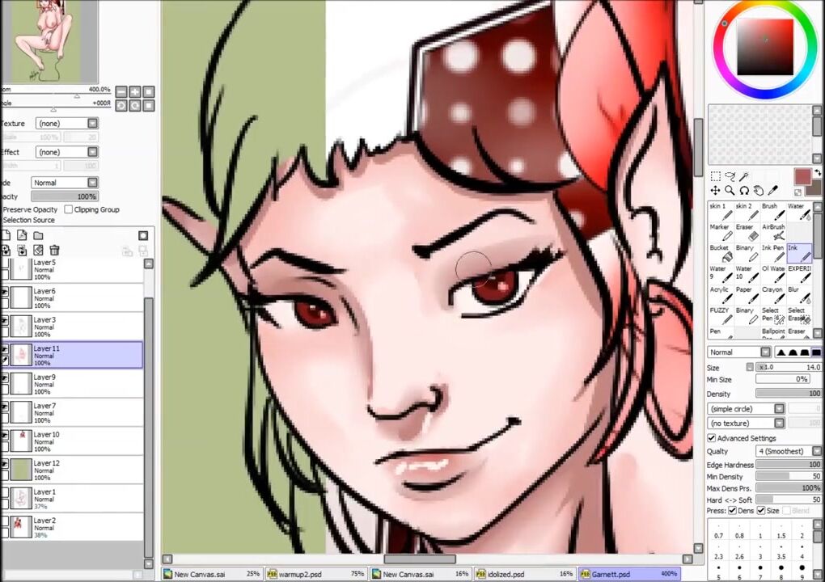Uncheck the Advanced Settings checkbox

click(x=712, y=438)
